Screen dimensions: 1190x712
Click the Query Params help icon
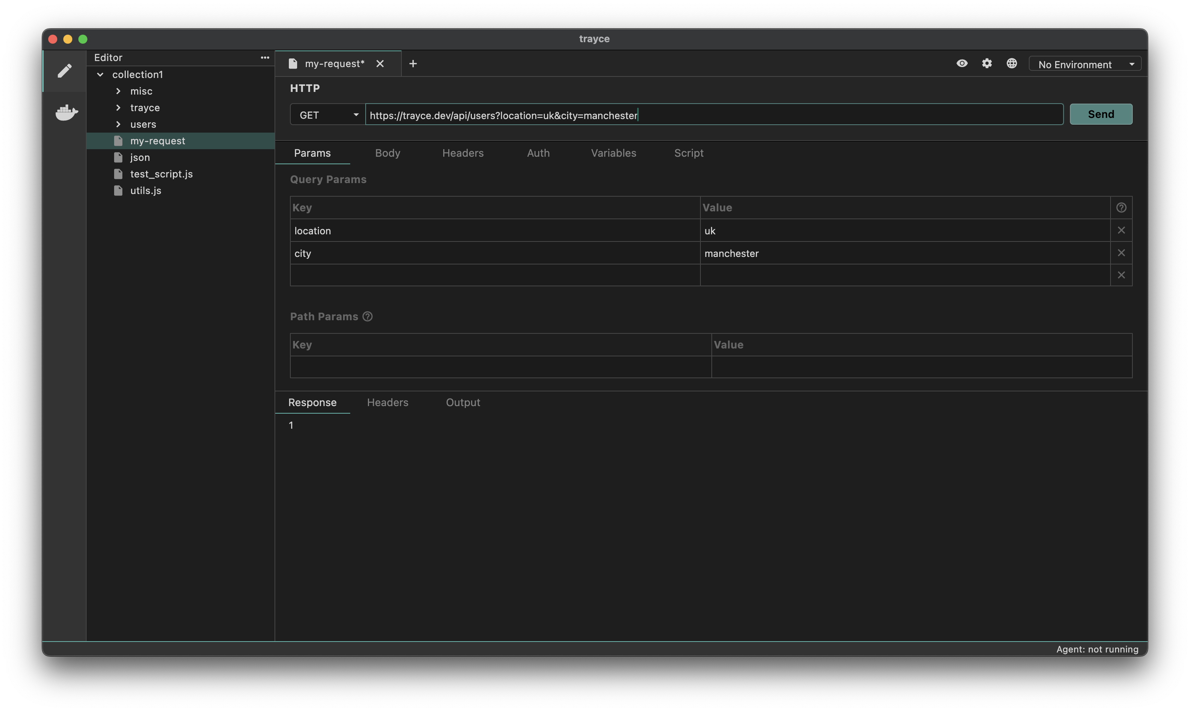1121,208
